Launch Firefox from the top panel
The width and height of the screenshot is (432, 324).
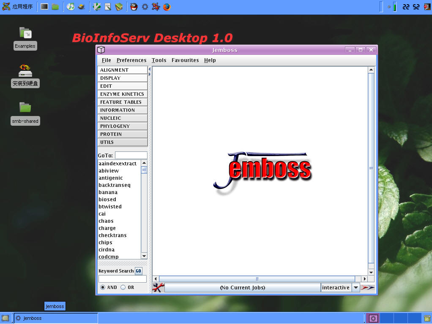click(167, 7)
